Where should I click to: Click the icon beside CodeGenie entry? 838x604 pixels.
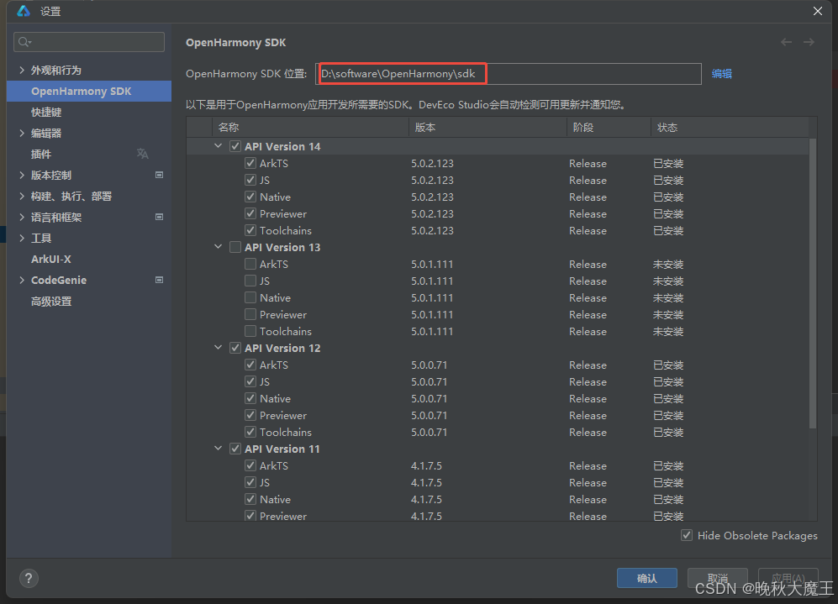159,280
